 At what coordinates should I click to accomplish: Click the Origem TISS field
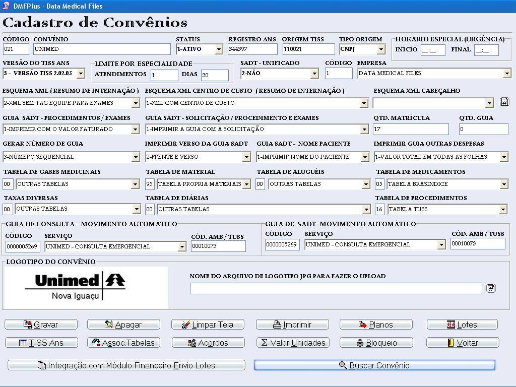309,49
